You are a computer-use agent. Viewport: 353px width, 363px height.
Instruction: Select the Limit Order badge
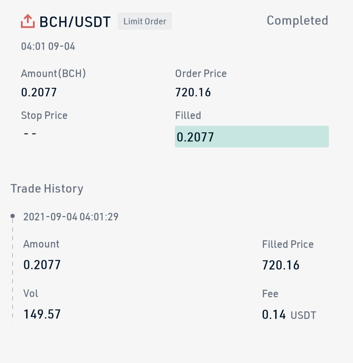[145, 21]
